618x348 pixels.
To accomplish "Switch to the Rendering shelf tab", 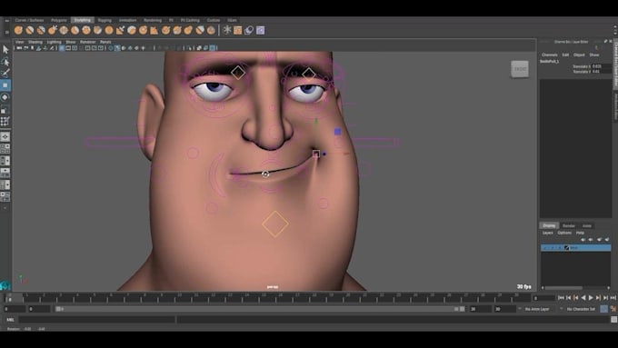I will [153, 20].
